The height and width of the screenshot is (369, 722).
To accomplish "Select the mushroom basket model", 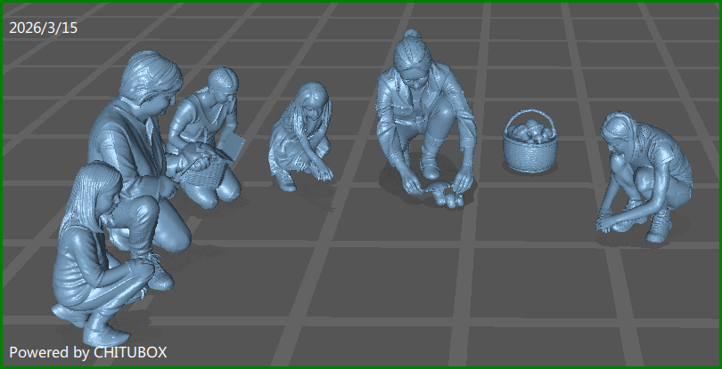I will (530, 141).
